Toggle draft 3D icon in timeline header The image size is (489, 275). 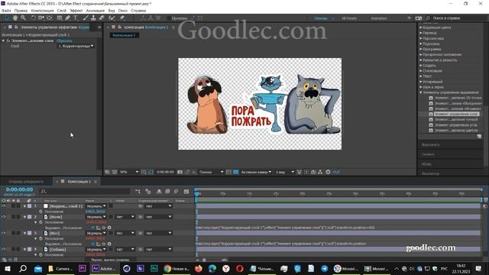click(148, 192)
